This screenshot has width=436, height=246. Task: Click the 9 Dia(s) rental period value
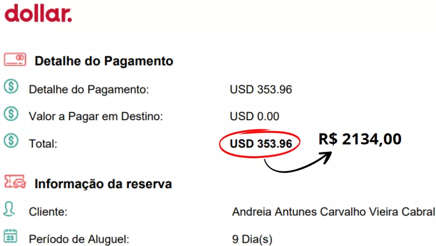coord(252,239)
